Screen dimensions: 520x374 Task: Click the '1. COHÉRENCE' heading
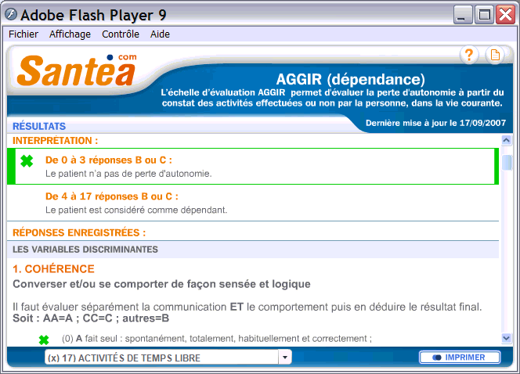[x=53, y=268]
